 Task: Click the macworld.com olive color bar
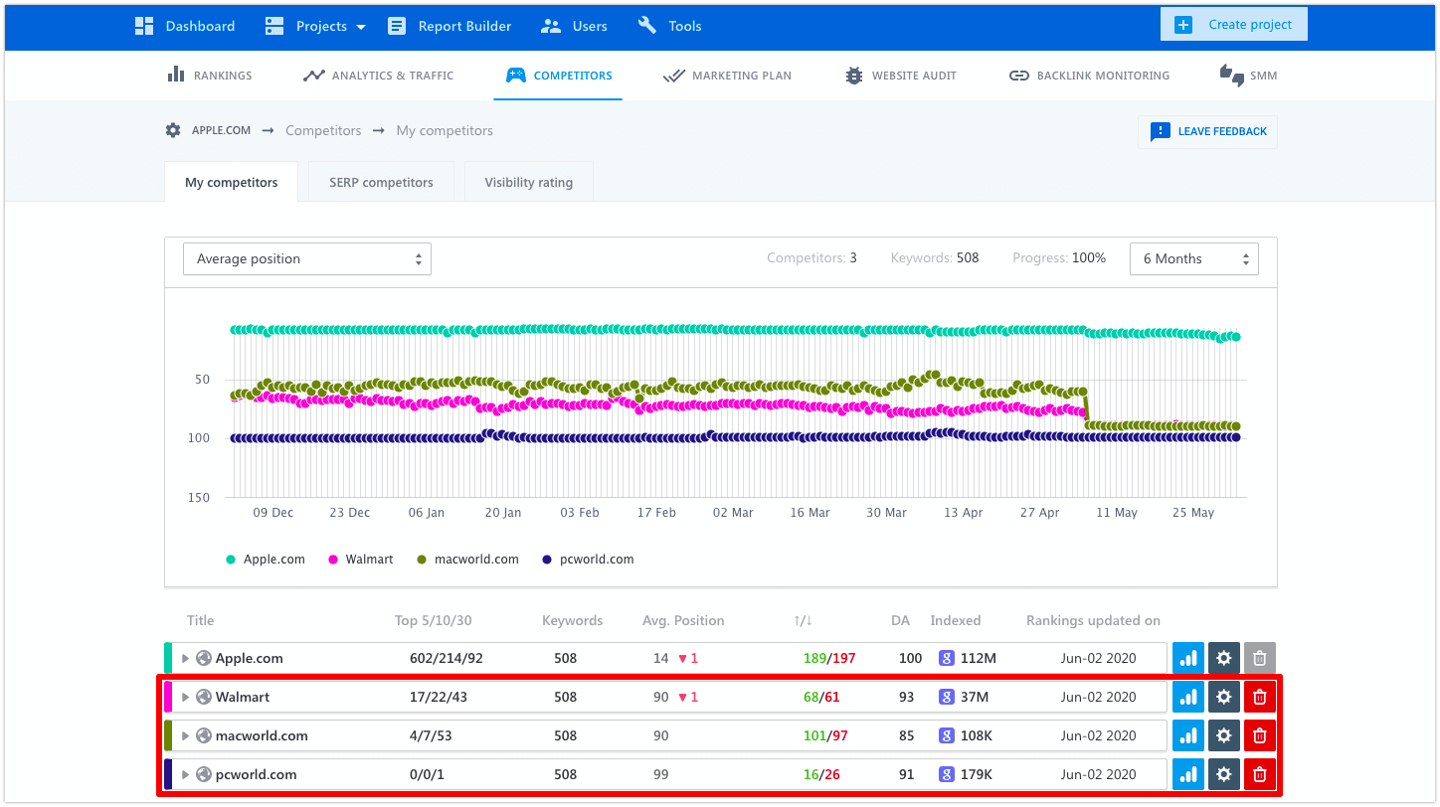coord(168,735)
